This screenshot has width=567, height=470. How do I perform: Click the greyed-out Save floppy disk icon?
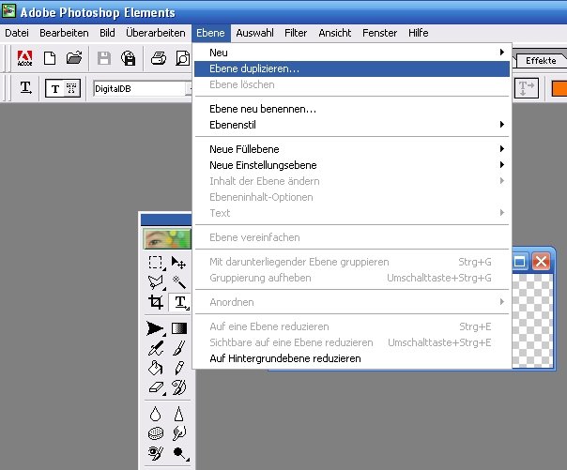point(104,58)
